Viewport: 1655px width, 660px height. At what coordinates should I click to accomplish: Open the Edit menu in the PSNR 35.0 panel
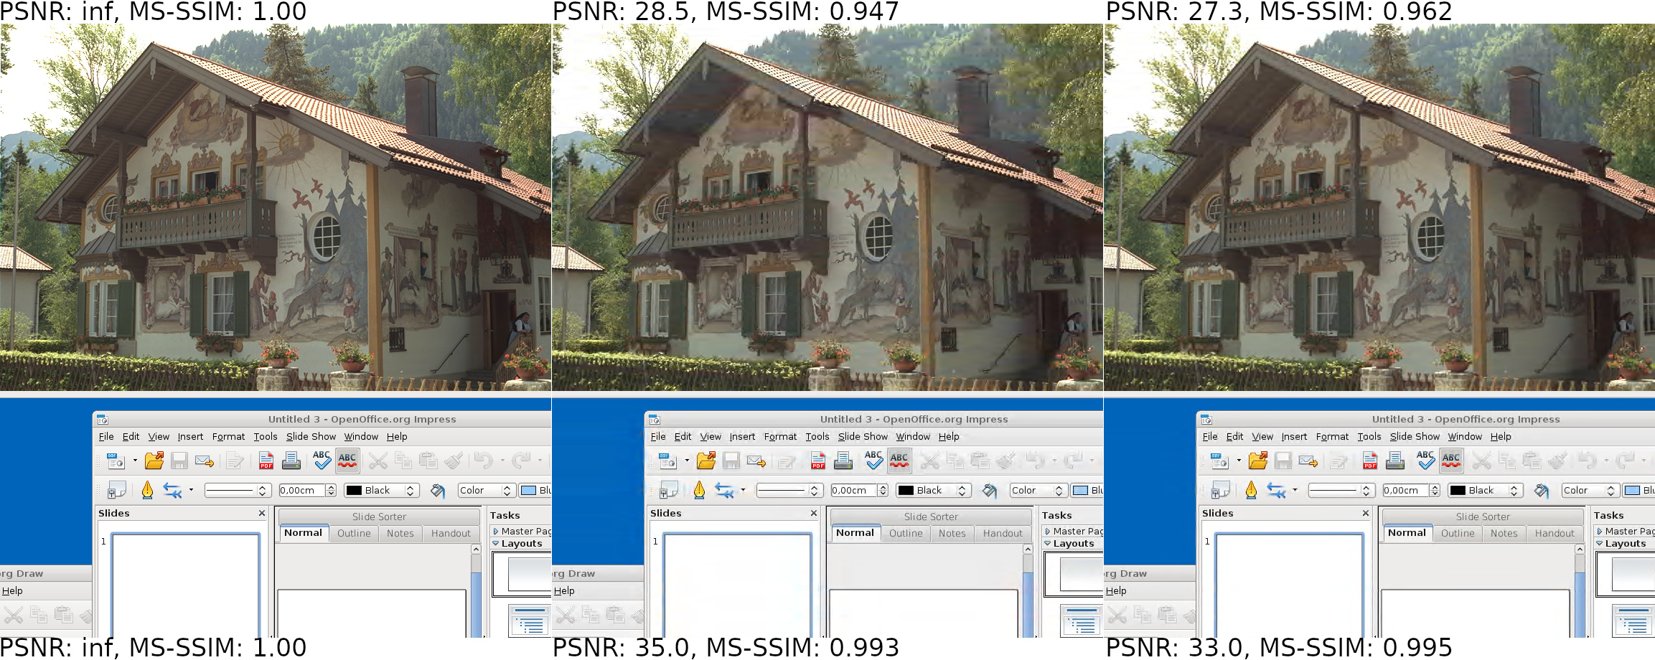pos(683,436)
